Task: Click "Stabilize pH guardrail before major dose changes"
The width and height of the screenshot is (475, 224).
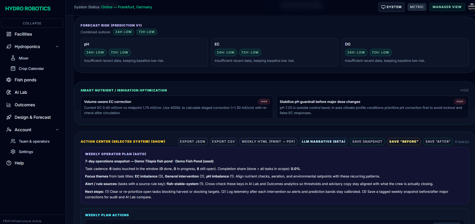Action: point(320,102)
